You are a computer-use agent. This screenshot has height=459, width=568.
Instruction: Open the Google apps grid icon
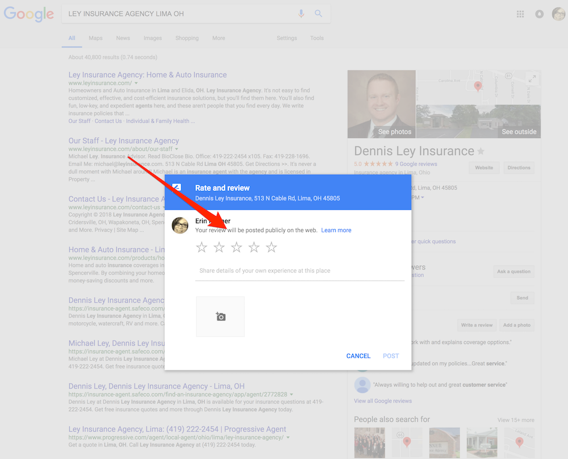tap(520, 14)
